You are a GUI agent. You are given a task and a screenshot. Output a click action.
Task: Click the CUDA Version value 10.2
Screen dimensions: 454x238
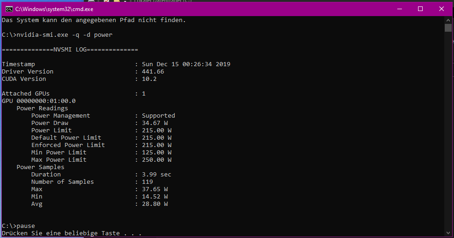pos(149,79)
